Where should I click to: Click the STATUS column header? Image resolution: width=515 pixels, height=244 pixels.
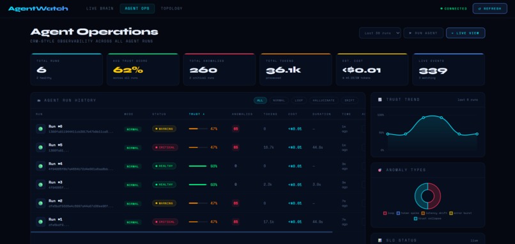coord(159,114)
